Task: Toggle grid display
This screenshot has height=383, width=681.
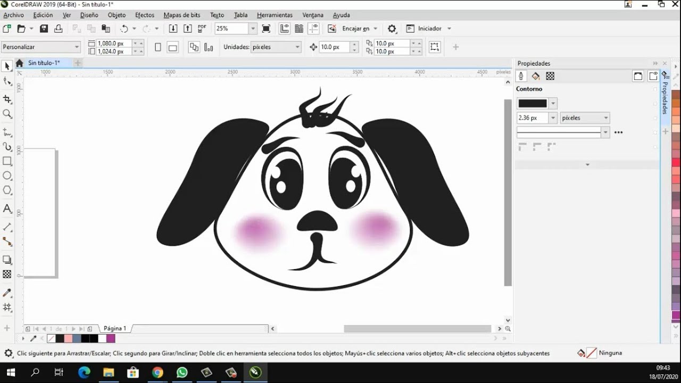Action: coord(299,29)
